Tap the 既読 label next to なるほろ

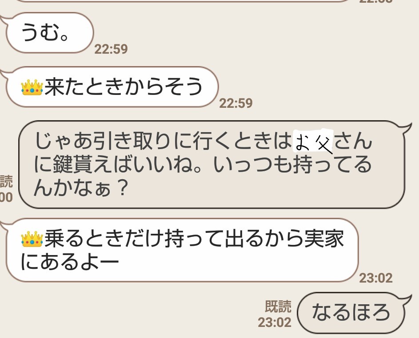tap(278, 306)
